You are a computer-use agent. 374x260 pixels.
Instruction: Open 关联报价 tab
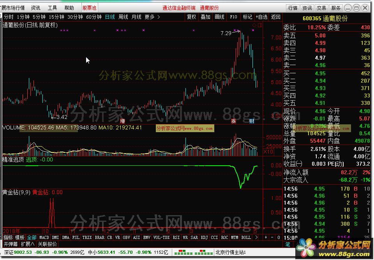tap(47, 244)
